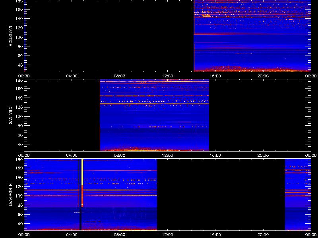Click the 100 frequency tick on Learmonth axis
This screenshot has height=238, width=318.
[19, 196]
